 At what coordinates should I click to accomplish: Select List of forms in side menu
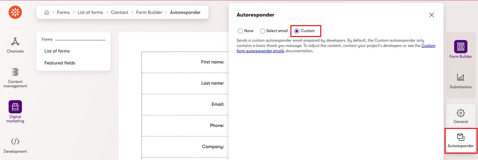57,51
